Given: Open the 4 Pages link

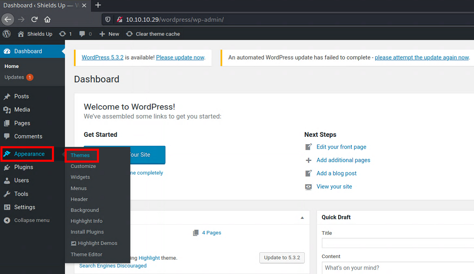Looking at the screenshot, I should 211,233.
